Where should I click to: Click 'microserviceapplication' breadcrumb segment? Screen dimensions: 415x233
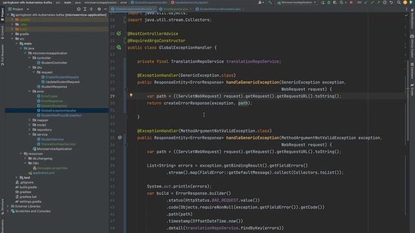click(x=101, y=3)
